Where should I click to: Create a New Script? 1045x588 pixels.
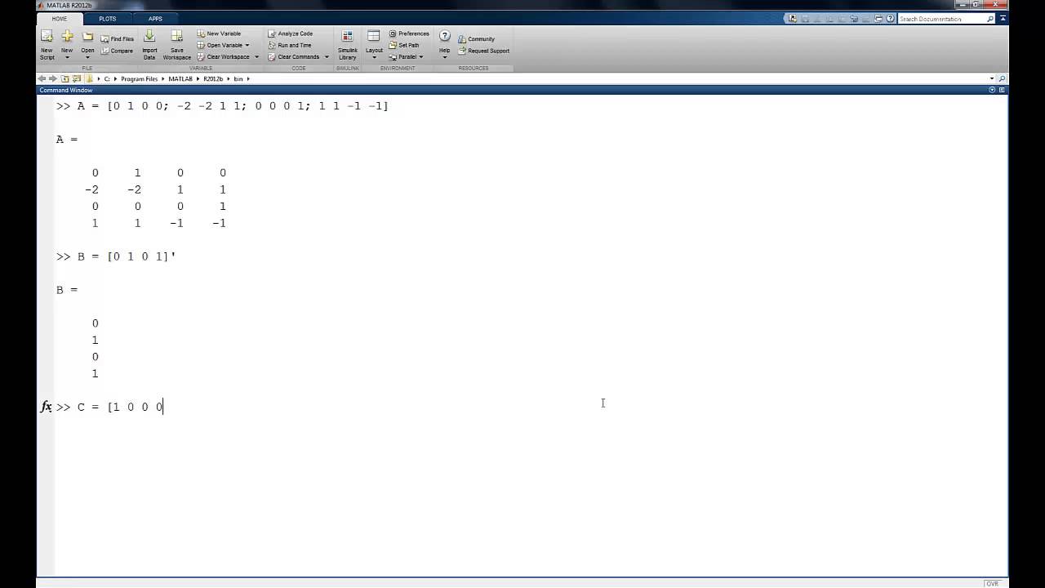pyautogui.click(x=47, y=45)
